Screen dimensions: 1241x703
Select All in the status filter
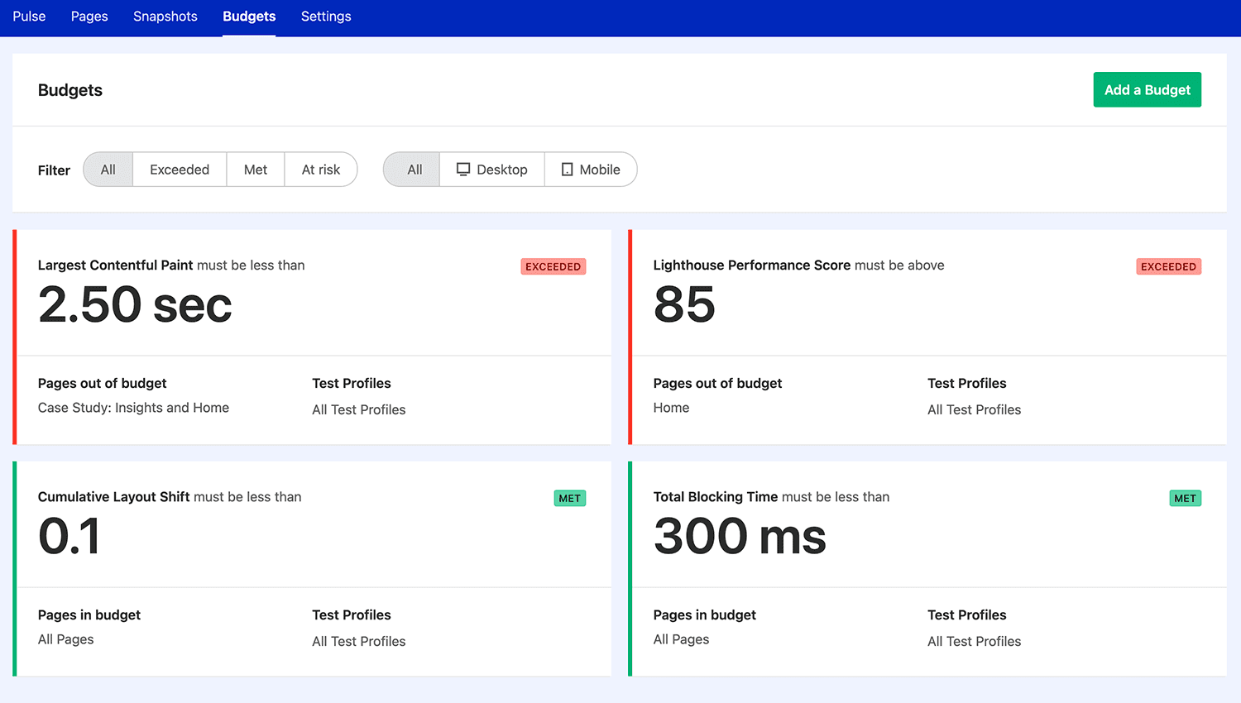click(108, 169)
